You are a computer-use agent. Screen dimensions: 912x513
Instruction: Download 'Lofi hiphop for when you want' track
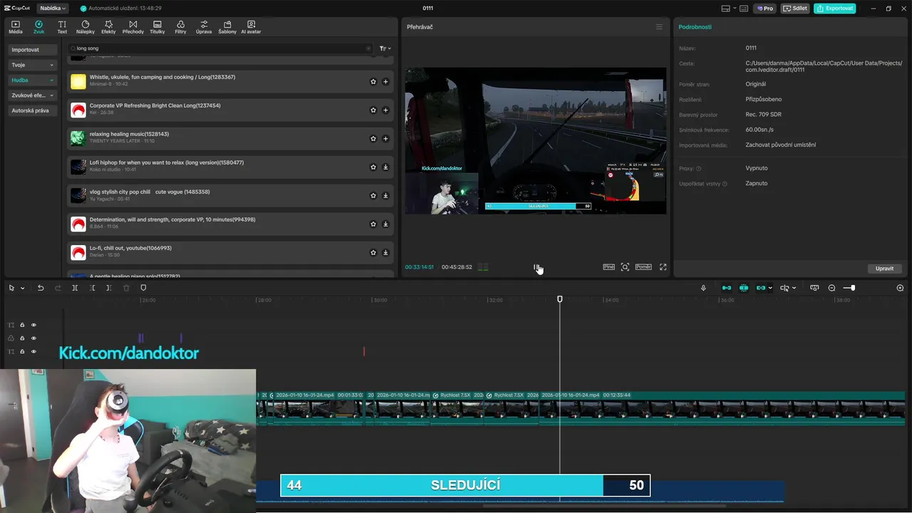coord(385,167)
